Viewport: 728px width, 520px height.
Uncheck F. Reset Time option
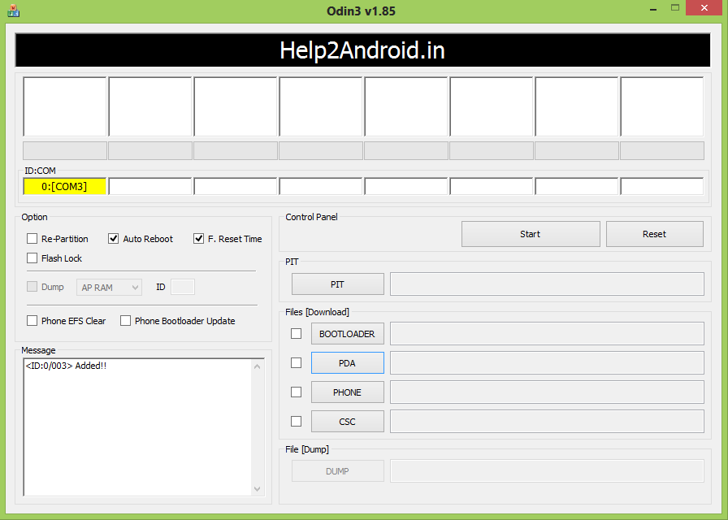(199, 239)
